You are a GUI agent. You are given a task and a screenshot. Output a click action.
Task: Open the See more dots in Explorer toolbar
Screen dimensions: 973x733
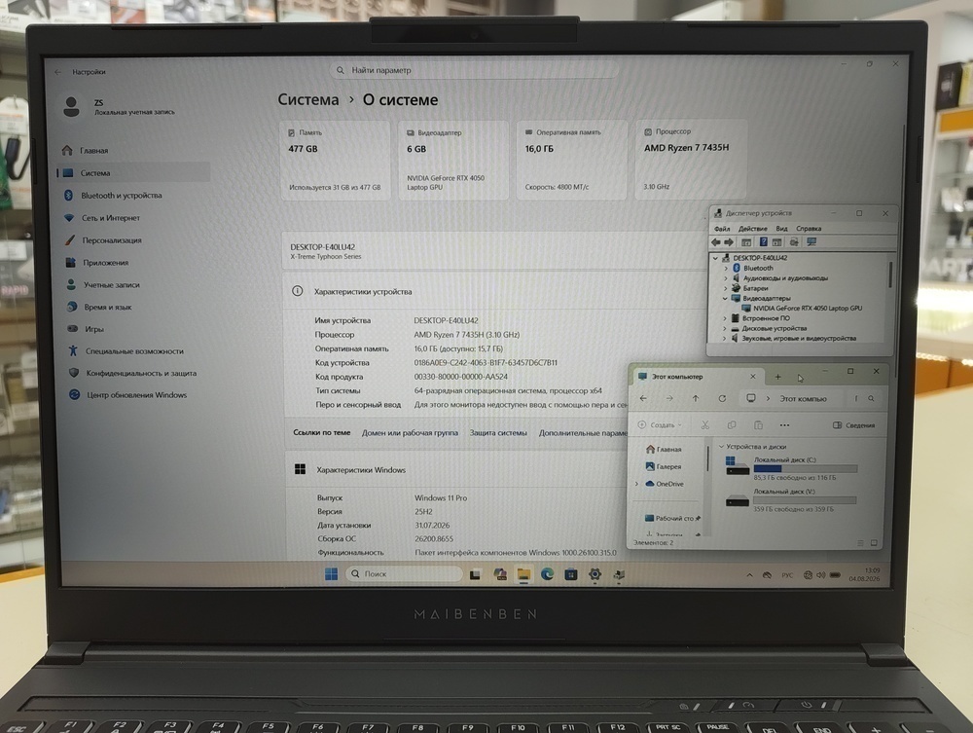click(784, 425)
